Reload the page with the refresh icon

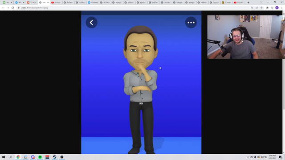[13, 8]
